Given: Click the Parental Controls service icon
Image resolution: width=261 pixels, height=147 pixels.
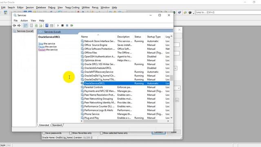Looking at the screenshot, I should pyautogui.click(x=82, y=87).
